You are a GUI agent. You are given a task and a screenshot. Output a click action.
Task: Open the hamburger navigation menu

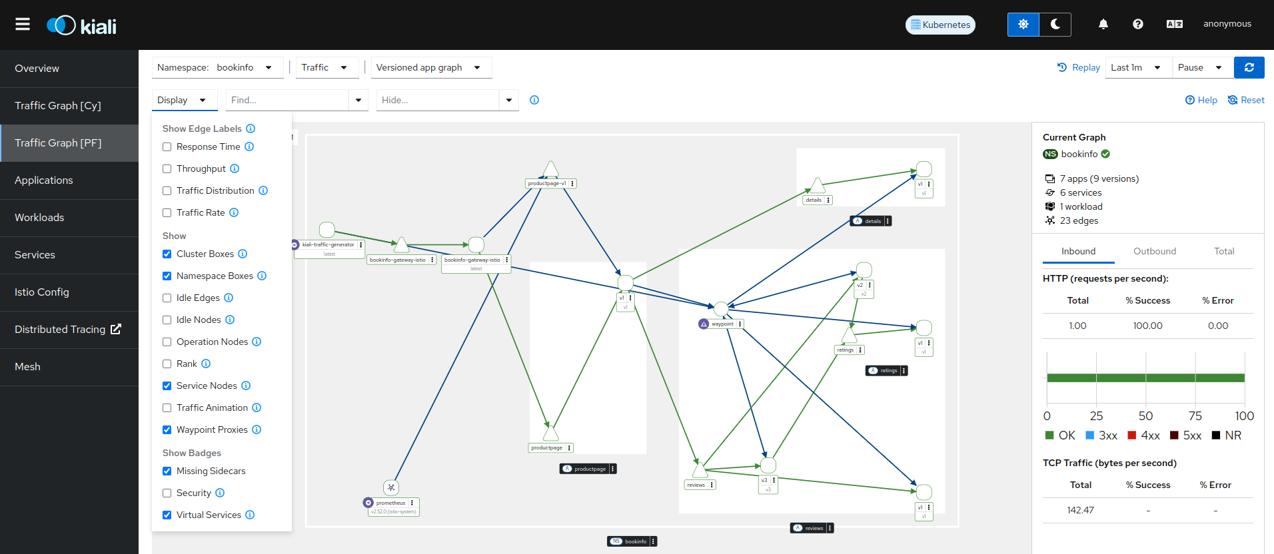pos(23,25)
